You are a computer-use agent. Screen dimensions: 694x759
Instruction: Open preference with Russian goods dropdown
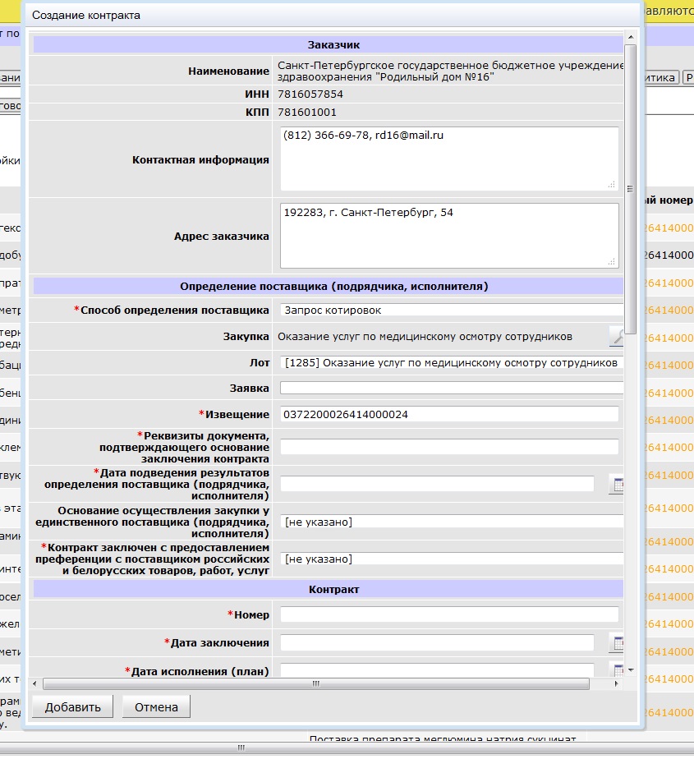pos(452,559)
